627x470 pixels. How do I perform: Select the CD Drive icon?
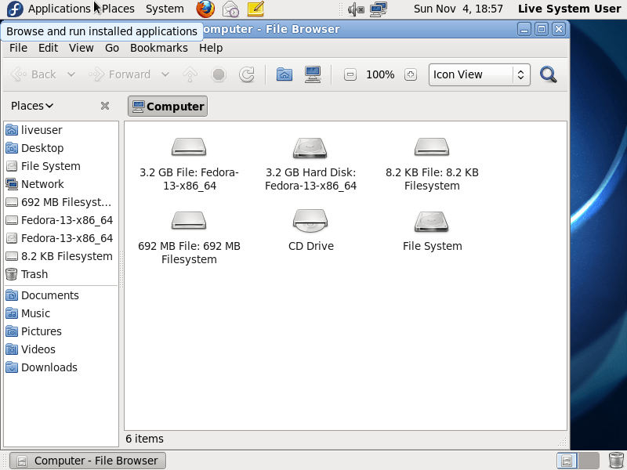point(310,221)
